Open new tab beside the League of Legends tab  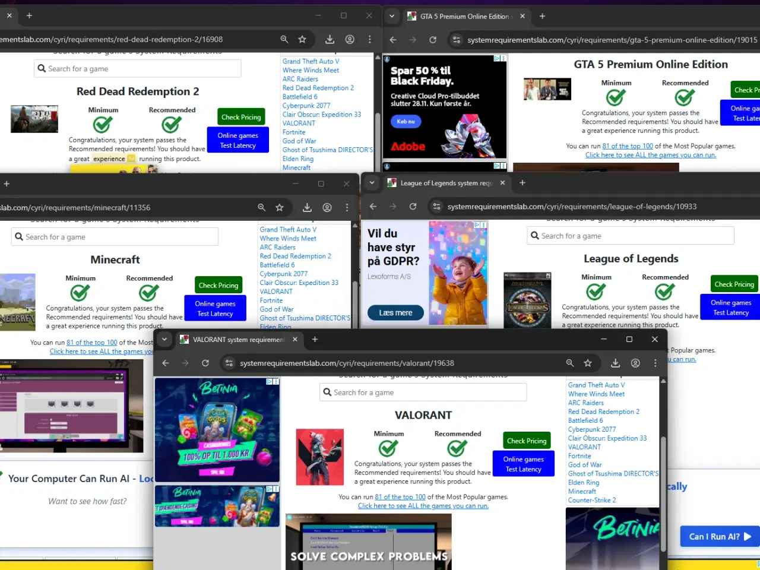(x=522, y=183)
